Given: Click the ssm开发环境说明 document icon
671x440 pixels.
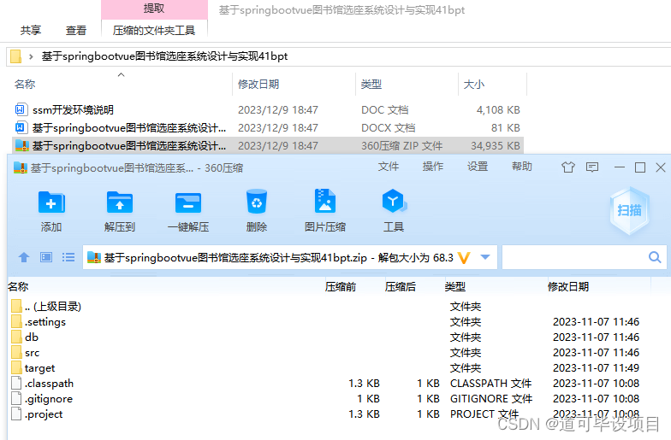Looking at the screenshot, I should tap(21, 109).
